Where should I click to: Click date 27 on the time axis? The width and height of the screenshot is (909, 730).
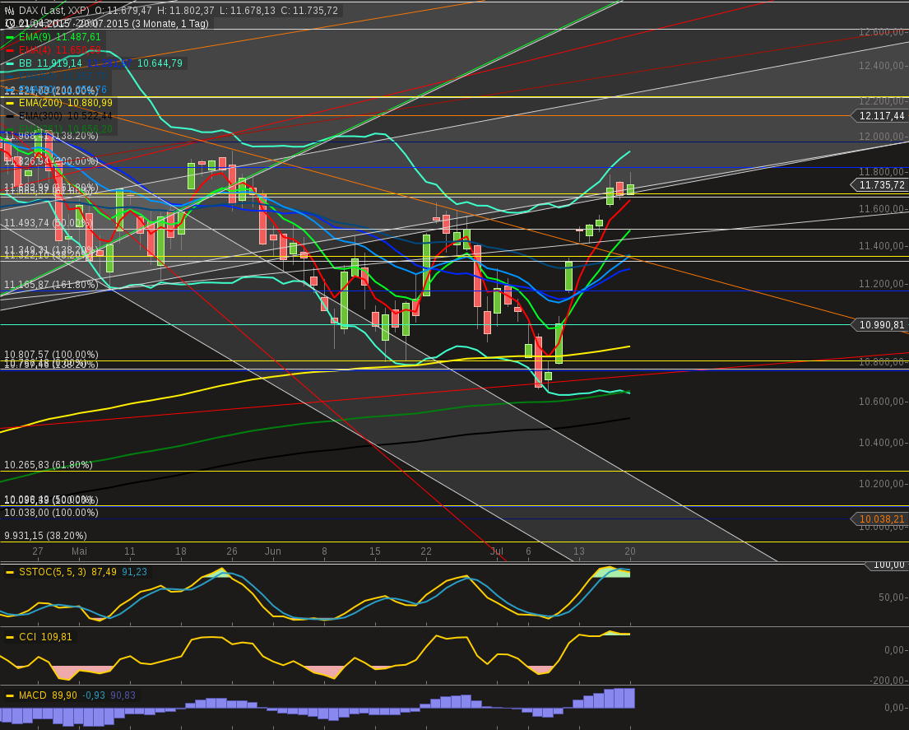[38, 551]
